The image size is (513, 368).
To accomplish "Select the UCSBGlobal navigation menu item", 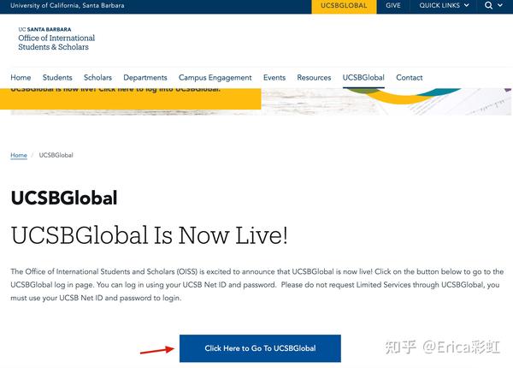I will click(x=363, y=78).
